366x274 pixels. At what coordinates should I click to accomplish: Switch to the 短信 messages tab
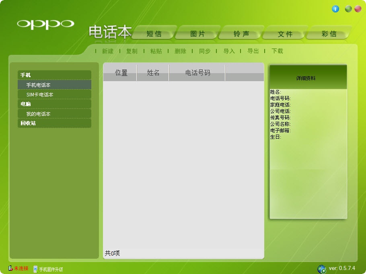(154, 34)
